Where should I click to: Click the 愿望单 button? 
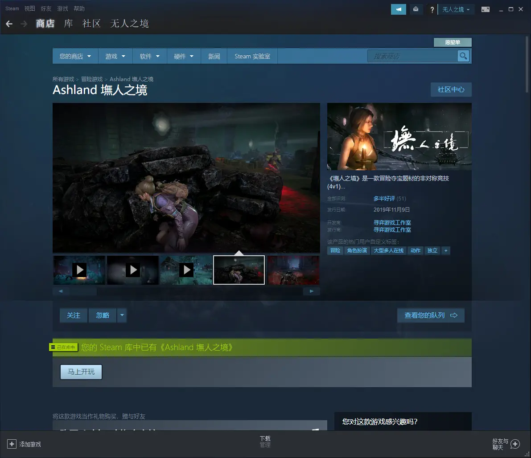[x=453, y=42]
